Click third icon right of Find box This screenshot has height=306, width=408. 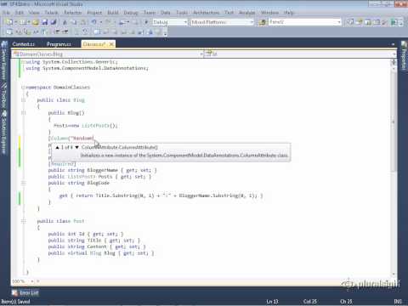click(368, 22)
